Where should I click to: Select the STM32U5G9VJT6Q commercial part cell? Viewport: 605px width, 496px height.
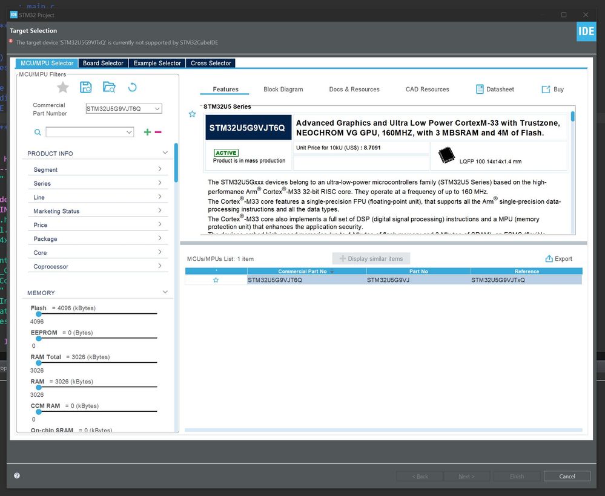[x=306, y=280]
